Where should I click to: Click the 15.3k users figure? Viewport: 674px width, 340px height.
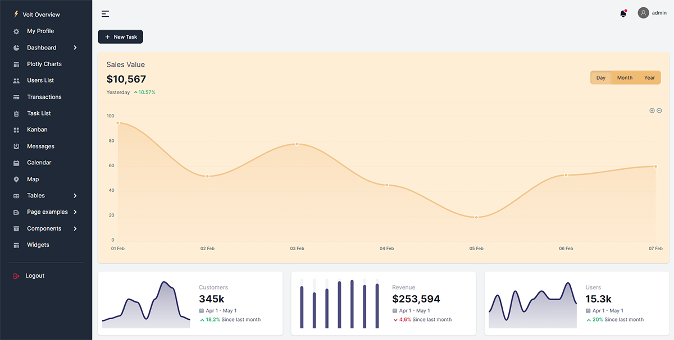(599, 299)
